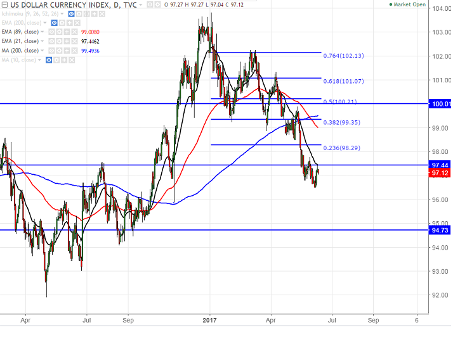This screenshot has height=344, width=460.
Task: Click the plus icon in the Ichimoku row
Action: [94, 14]
